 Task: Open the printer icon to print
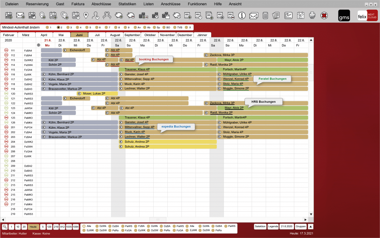pyautogui.click(x=311, y=16)
